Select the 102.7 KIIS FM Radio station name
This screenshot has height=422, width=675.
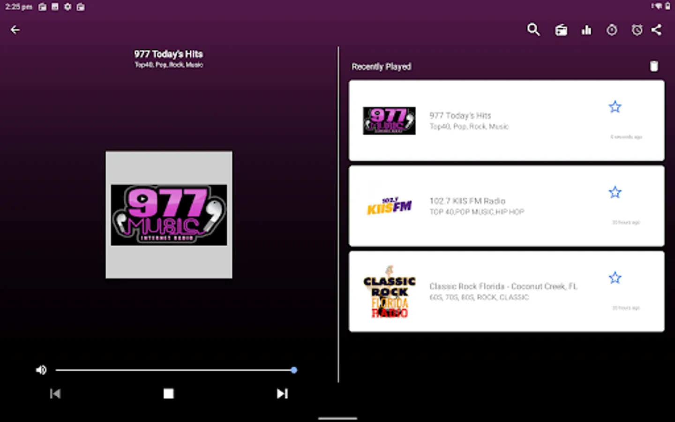tap(467, 201)
